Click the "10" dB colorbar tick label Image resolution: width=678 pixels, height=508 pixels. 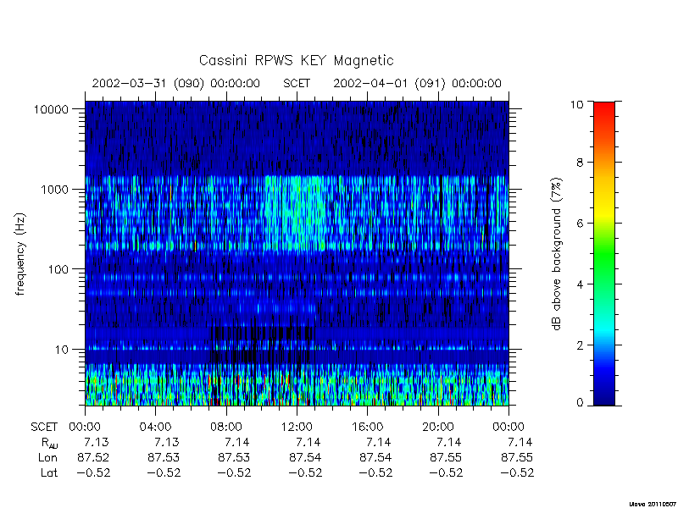pyautogui.click(x=576, y=104)
